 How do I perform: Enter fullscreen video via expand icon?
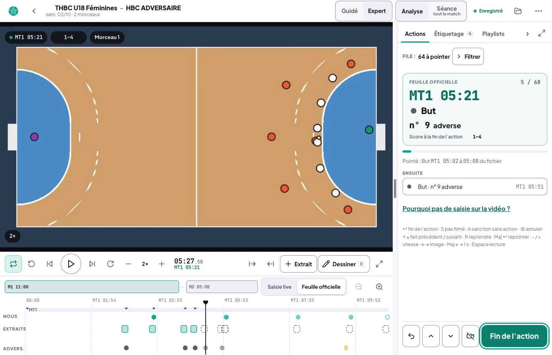click(x=379, y=264)
